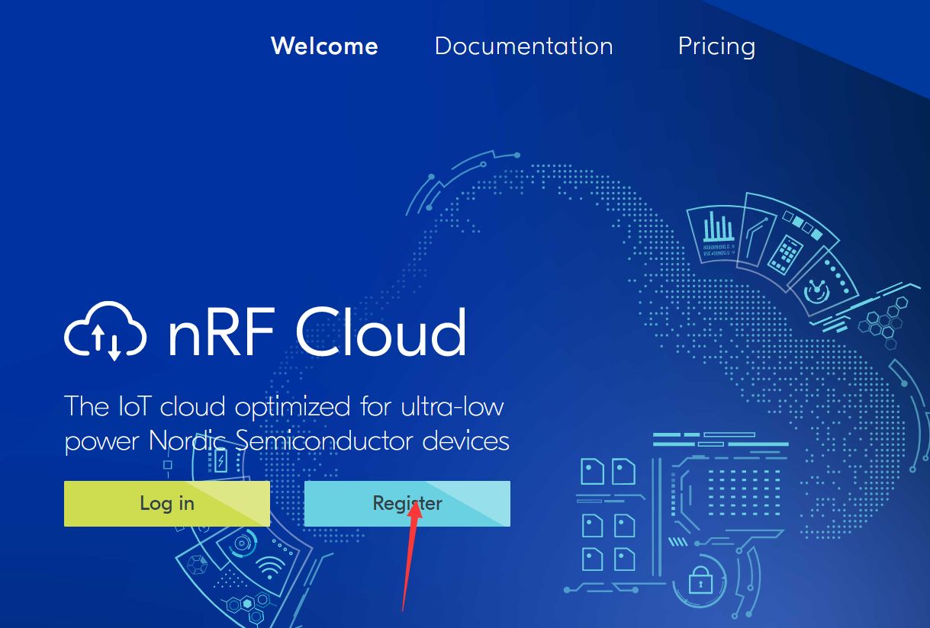930x628 pixels.
Task: Click the nRF Cloud title text
Action: click(317, 331)
